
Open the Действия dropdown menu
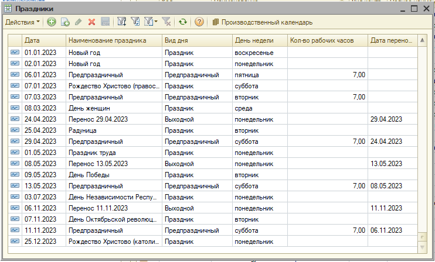[22, 22]
